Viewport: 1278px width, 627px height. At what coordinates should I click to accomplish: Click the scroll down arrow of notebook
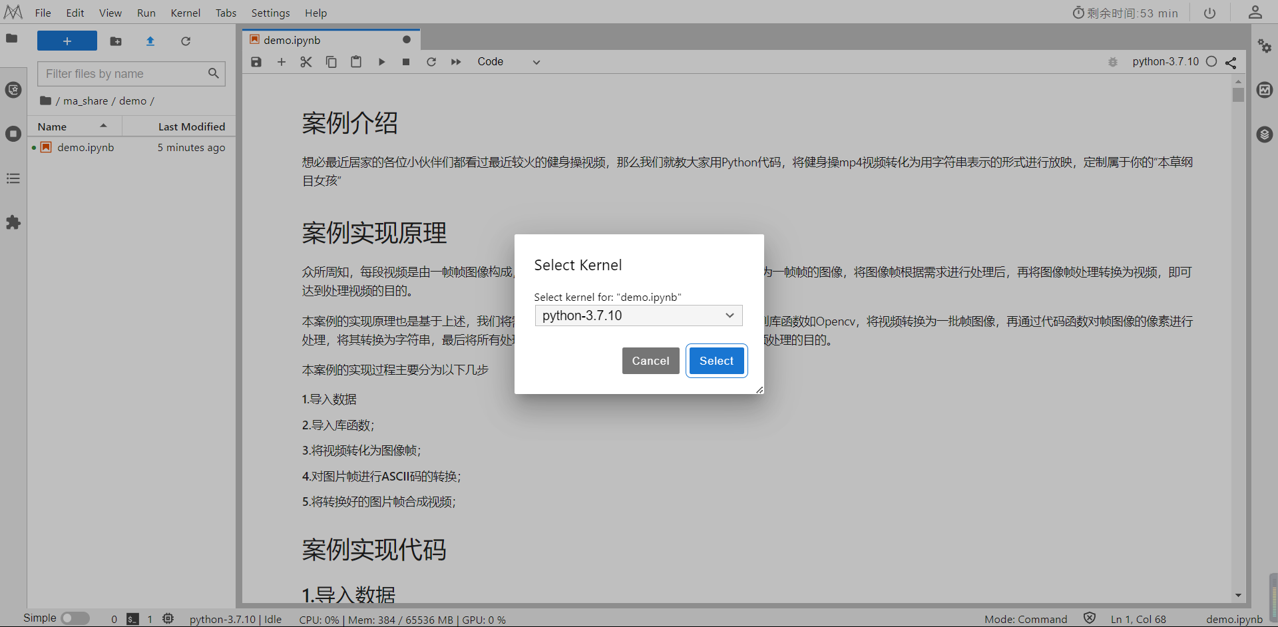pos(1238,596)
